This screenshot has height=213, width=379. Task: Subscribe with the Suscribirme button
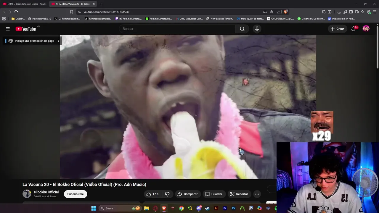pos(76,194)
